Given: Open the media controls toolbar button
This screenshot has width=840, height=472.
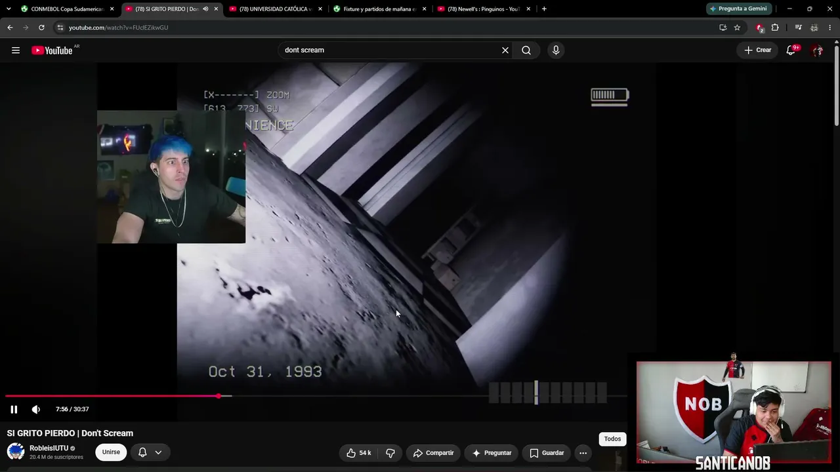Looking at the screenshot, I should [798, 28].
